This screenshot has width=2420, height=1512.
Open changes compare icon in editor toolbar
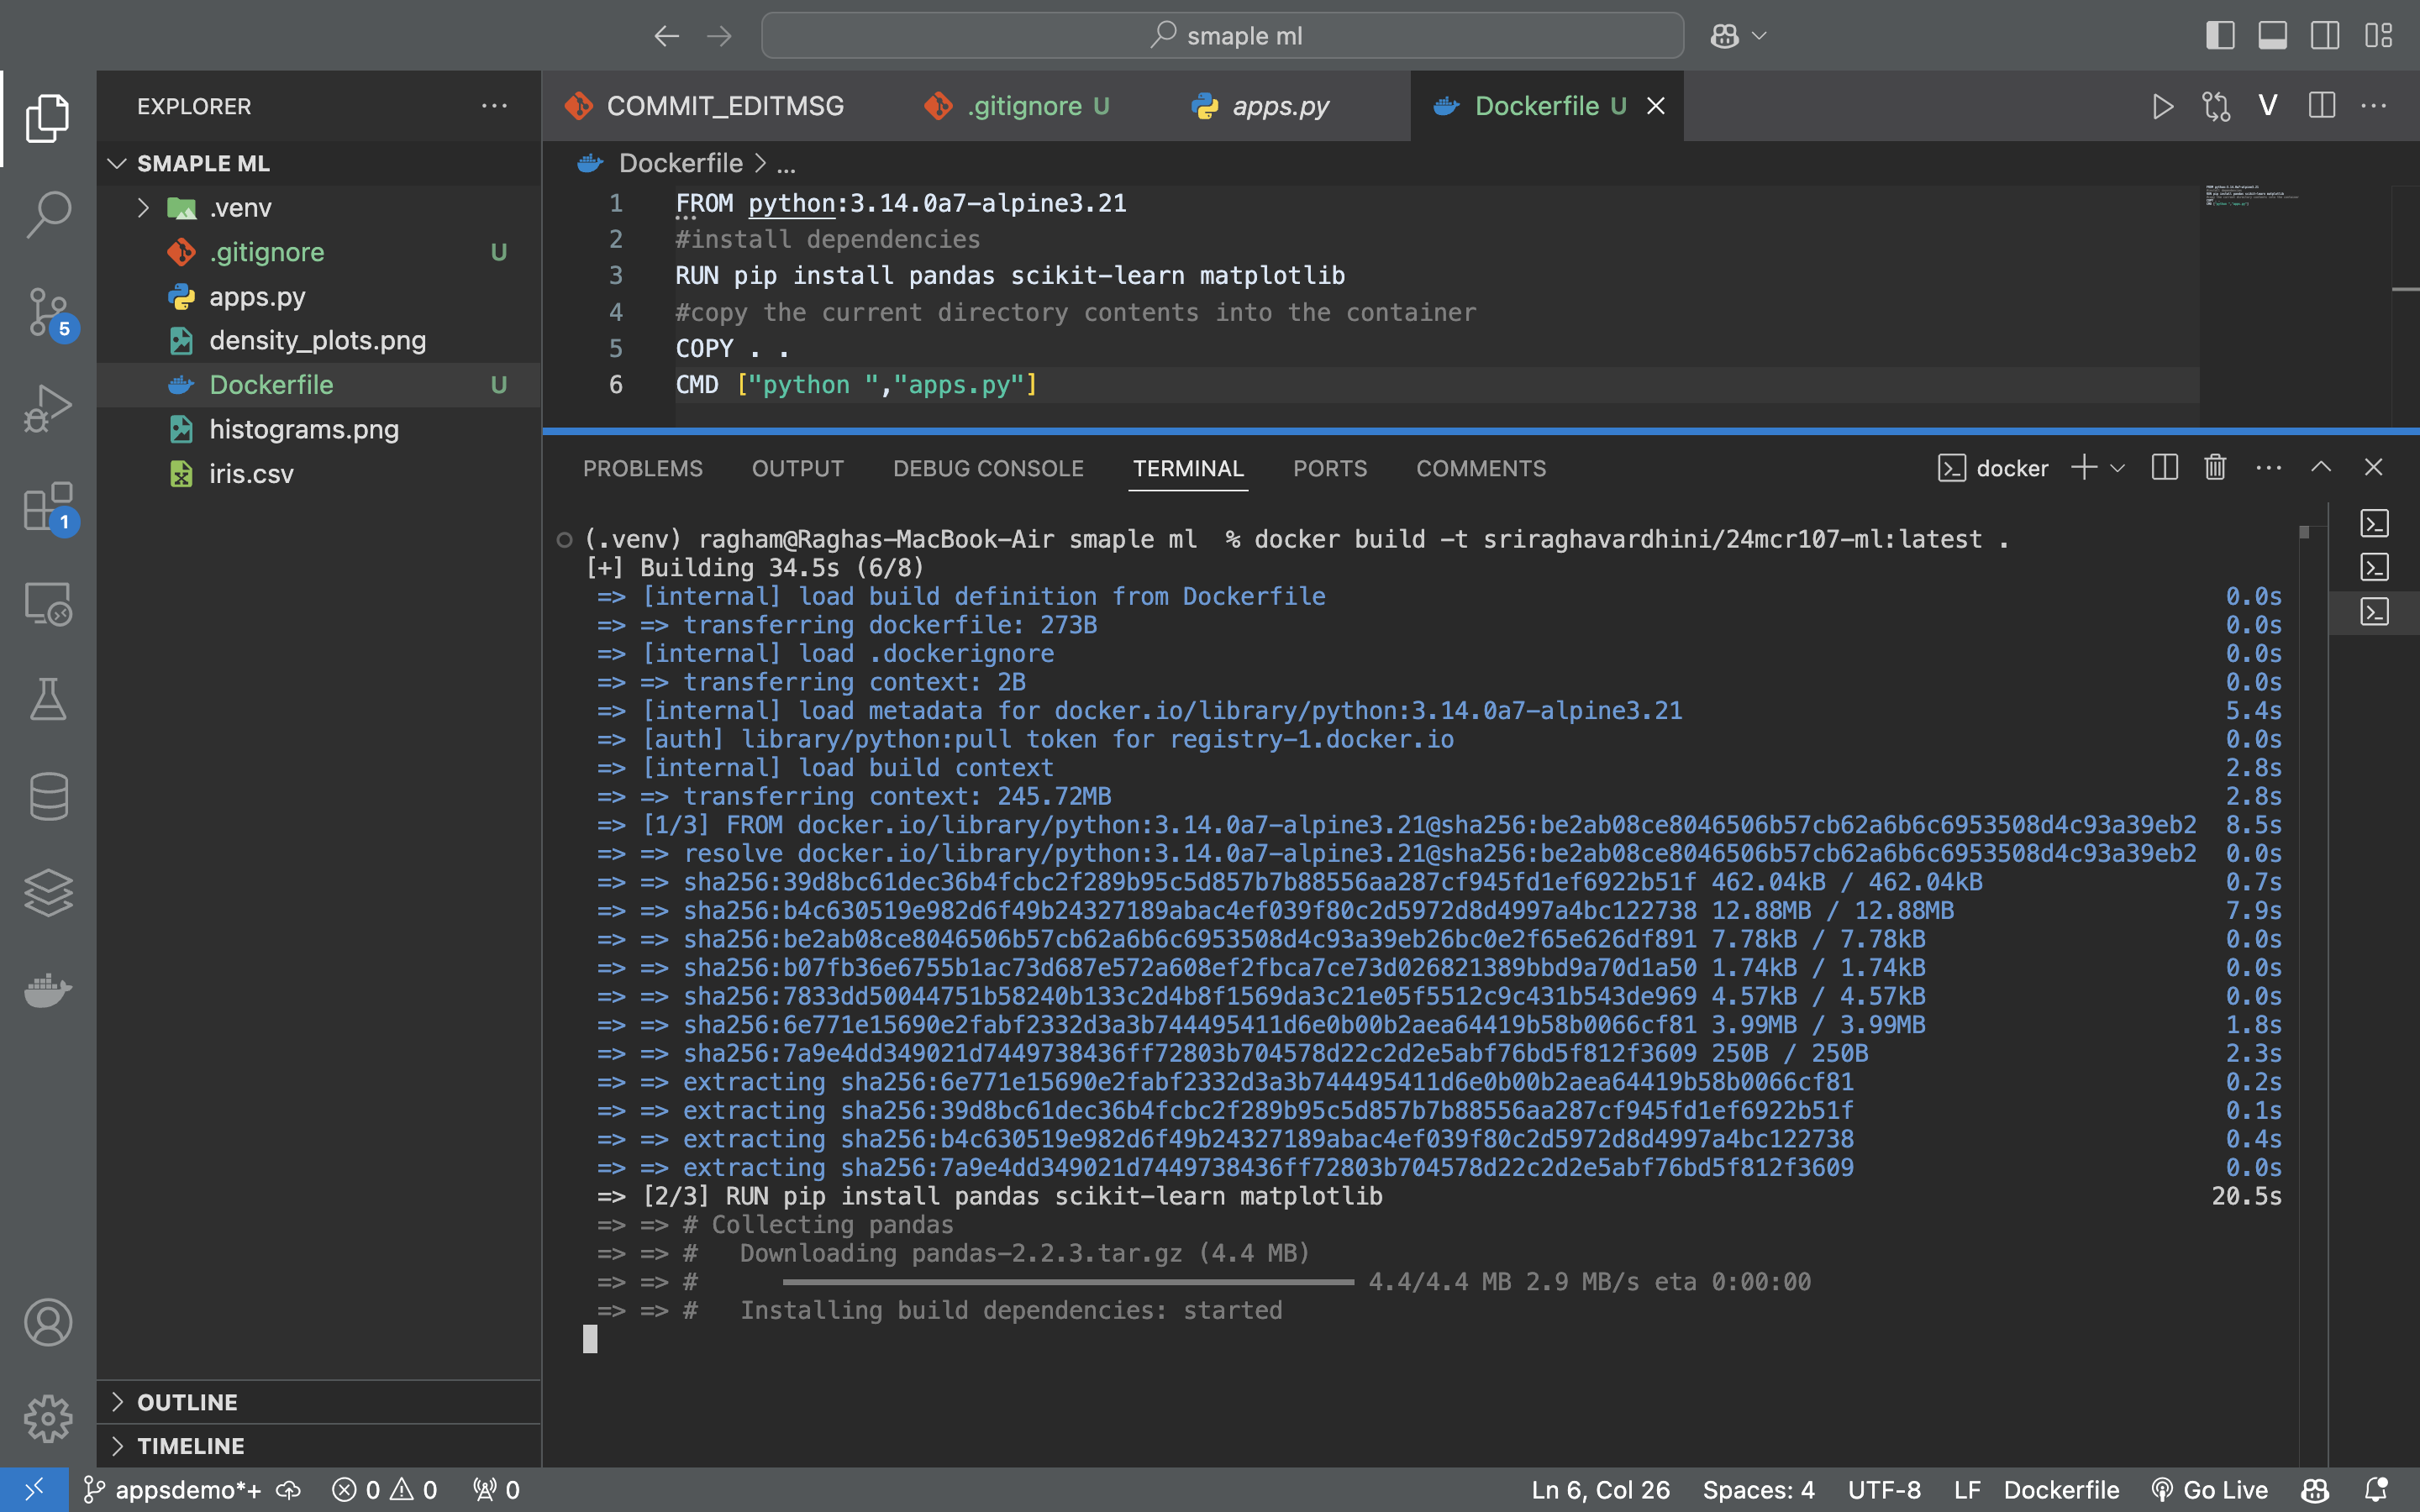point(2216,106)
